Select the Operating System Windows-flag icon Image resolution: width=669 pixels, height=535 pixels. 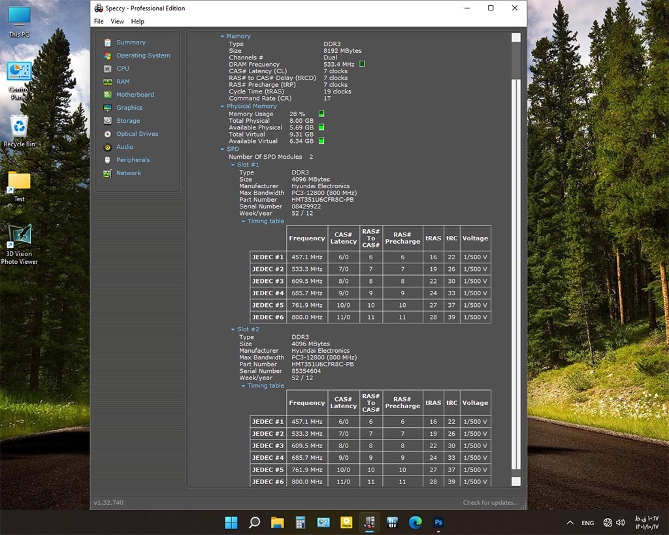click(108, 56)
